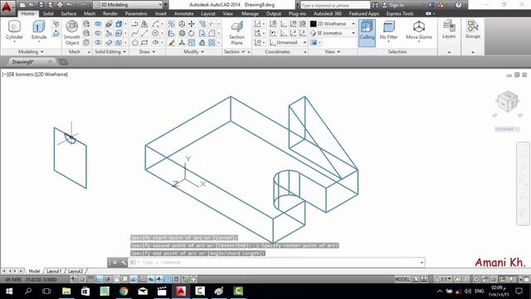The image size is (531, 299).
Task: Click the Sign In button
Action: pos(393,5)
